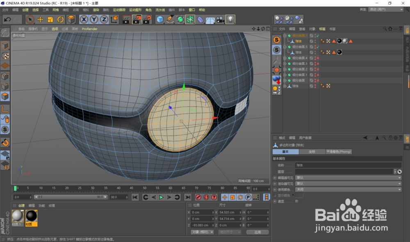Activate the Move tool

click(40, 19)
